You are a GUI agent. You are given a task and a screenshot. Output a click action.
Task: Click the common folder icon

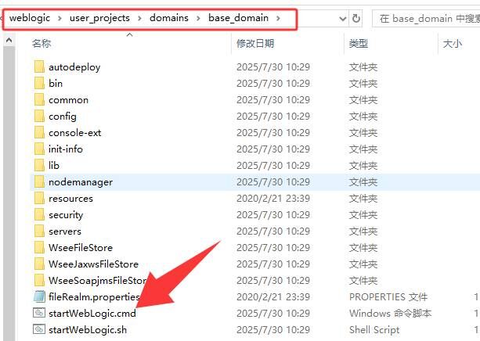(39, 99)
